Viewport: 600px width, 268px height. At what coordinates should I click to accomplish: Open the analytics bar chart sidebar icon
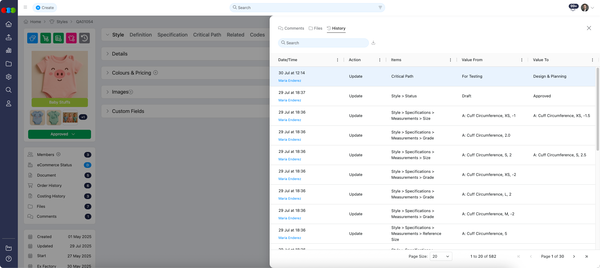pyautogui.click(x=9, y=51)
